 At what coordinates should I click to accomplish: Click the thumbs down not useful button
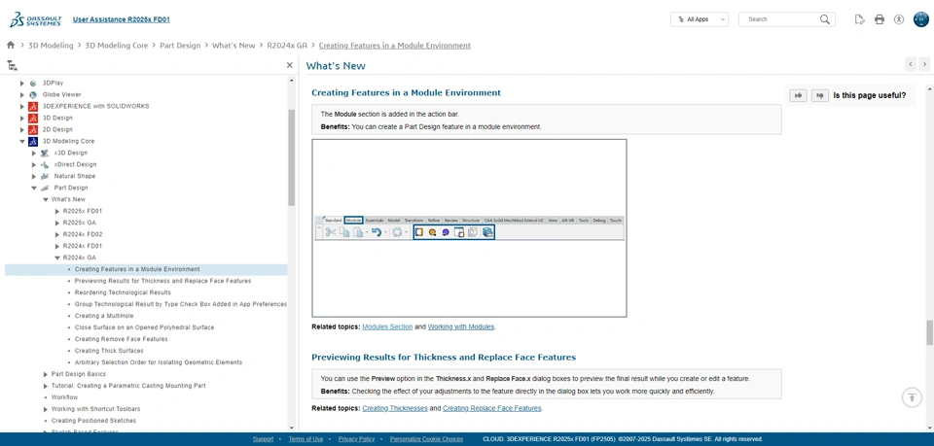[820, 95]
